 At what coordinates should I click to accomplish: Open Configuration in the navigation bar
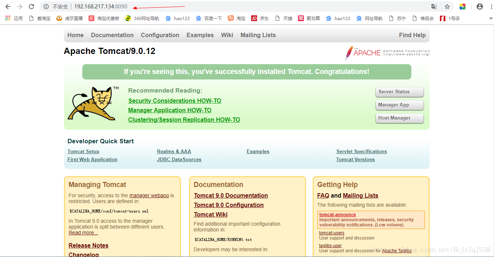(x=160, y=35)
